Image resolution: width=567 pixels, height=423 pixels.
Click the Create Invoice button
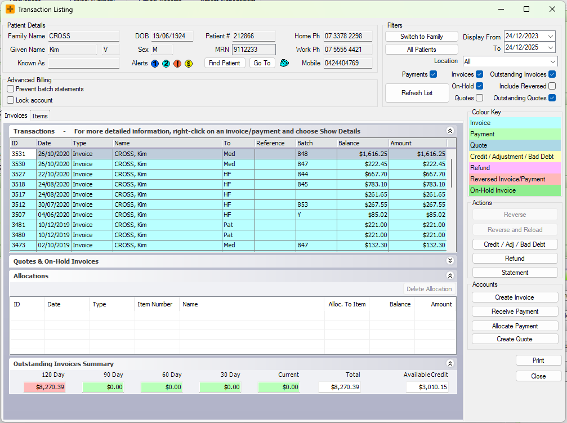[x=515, y=297]
